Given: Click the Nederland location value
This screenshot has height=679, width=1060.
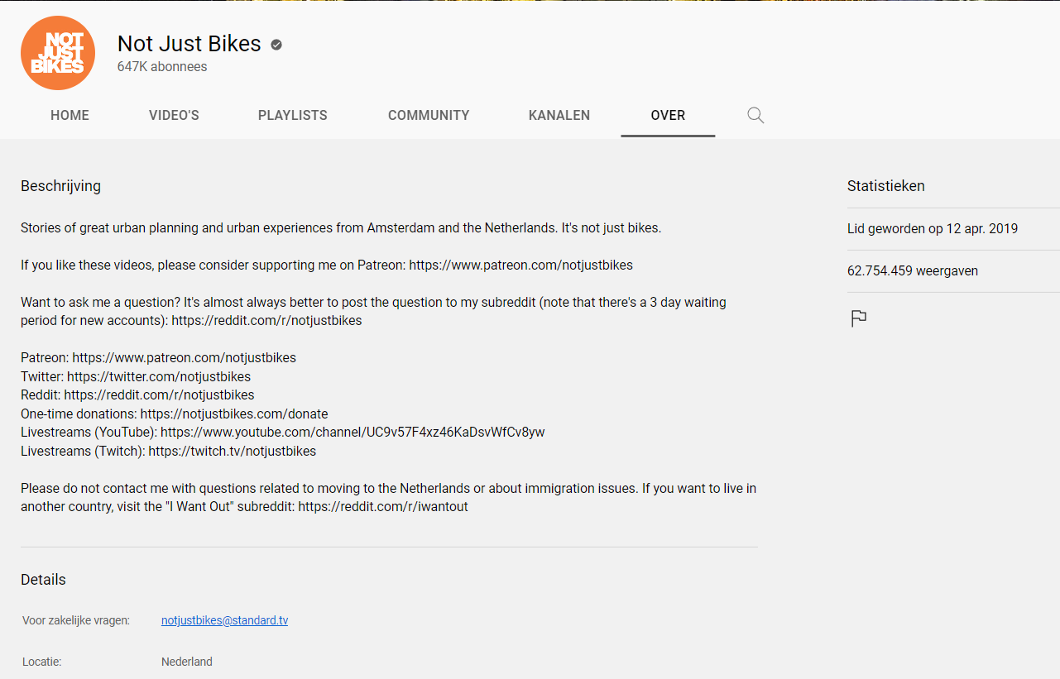Looking at the screenshot, I should 187,662.
